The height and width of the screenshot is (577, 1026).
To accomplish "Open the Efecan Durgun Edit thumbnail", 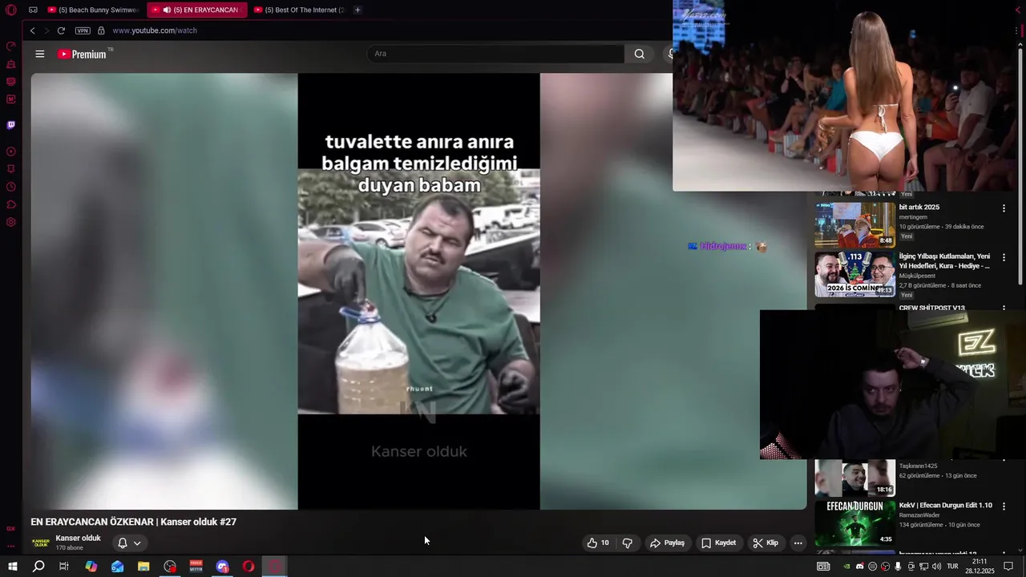I will (855, 523).
